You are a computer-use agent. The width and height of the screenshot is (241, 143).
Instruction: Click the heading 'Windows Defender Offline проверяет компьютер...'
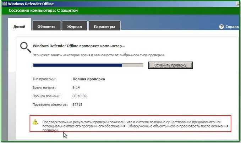(x=79, y=46)
